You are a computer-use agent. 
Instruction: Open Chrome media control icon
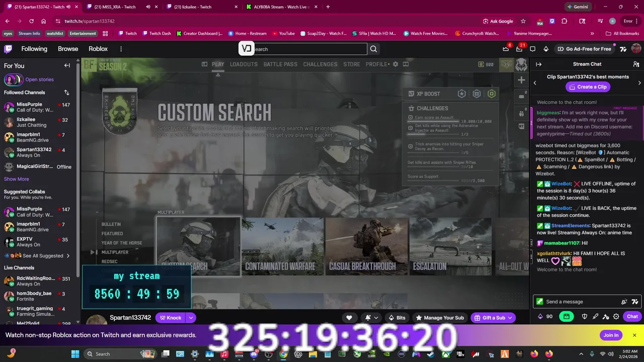point(600,21)
